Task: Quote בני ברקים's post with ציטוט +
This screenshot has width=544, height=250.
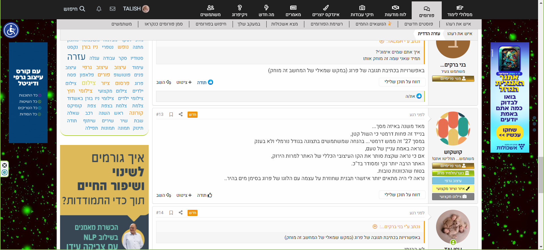Action: tap(184, 82)
